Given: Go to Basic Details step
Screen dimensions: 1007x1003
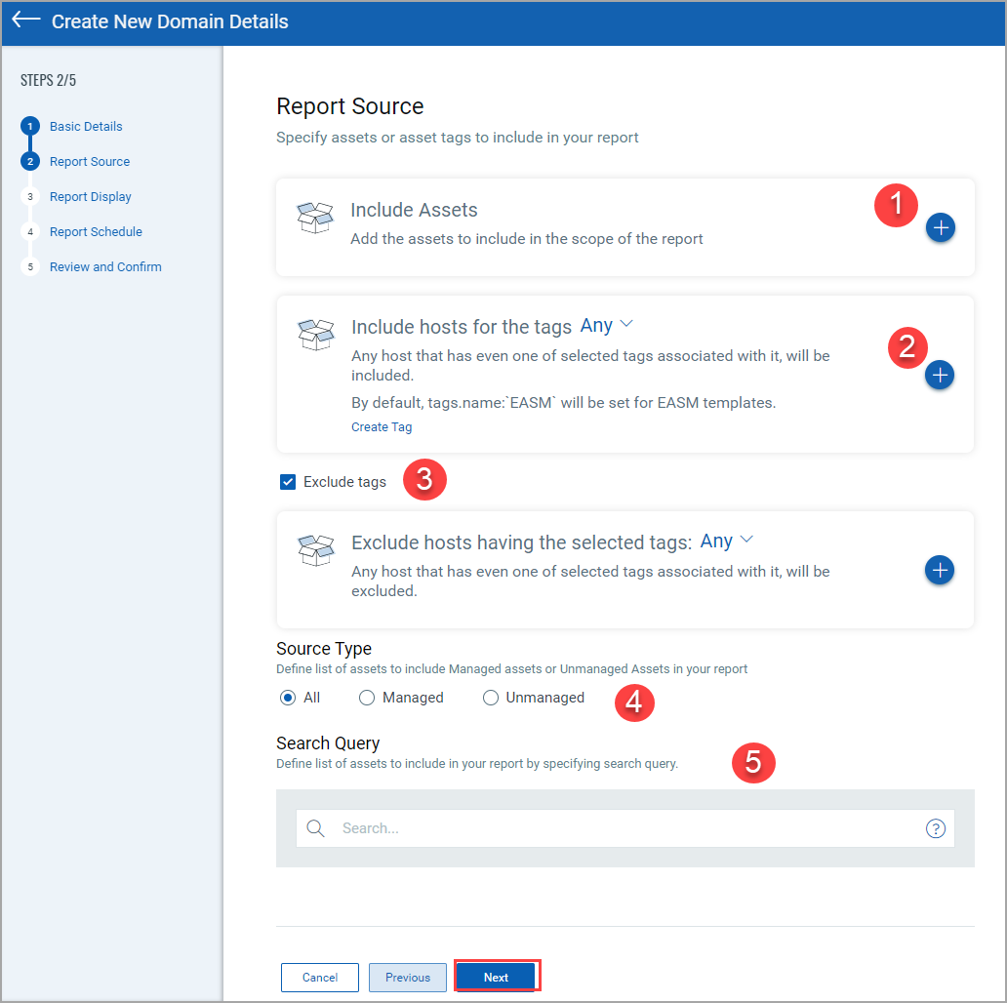Looking at the screenshot, I should tap(86, 127).
